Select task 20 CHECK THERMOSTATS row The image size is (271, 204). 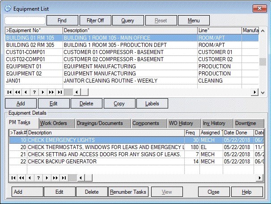[136, 147]
